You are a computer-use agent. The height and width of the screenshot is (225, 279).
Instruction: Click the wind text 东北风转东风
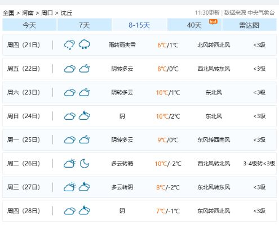[x=214, y=187]
